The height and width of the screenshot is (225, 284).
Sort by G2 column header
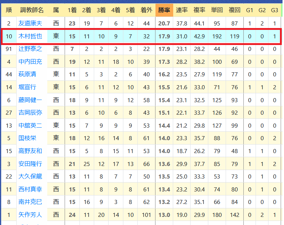click(x=262, y=10)
